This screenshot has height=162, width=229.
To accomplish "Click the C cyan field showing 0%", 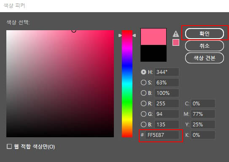I will pos(203,103).
